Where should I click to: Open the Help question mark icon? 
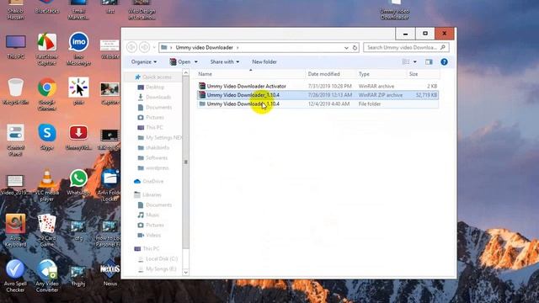[x=444, y=61]
